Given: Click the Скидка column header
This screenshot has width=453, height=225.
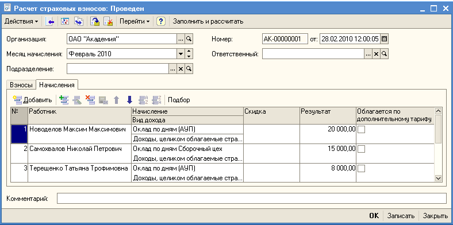Looking at the screenshot, I should (x=271, y=116).
